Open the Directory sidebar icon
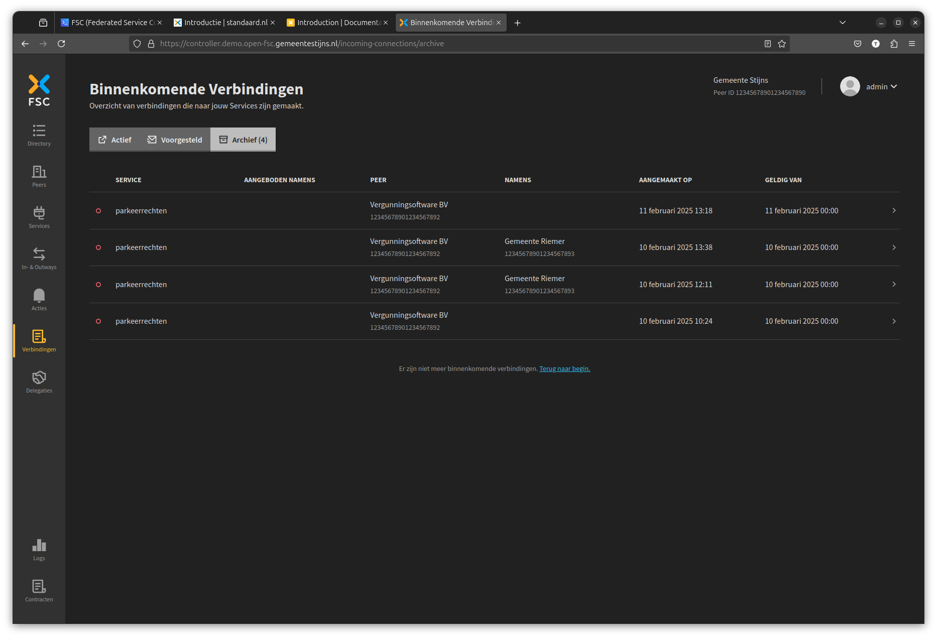 click(39, 135)
